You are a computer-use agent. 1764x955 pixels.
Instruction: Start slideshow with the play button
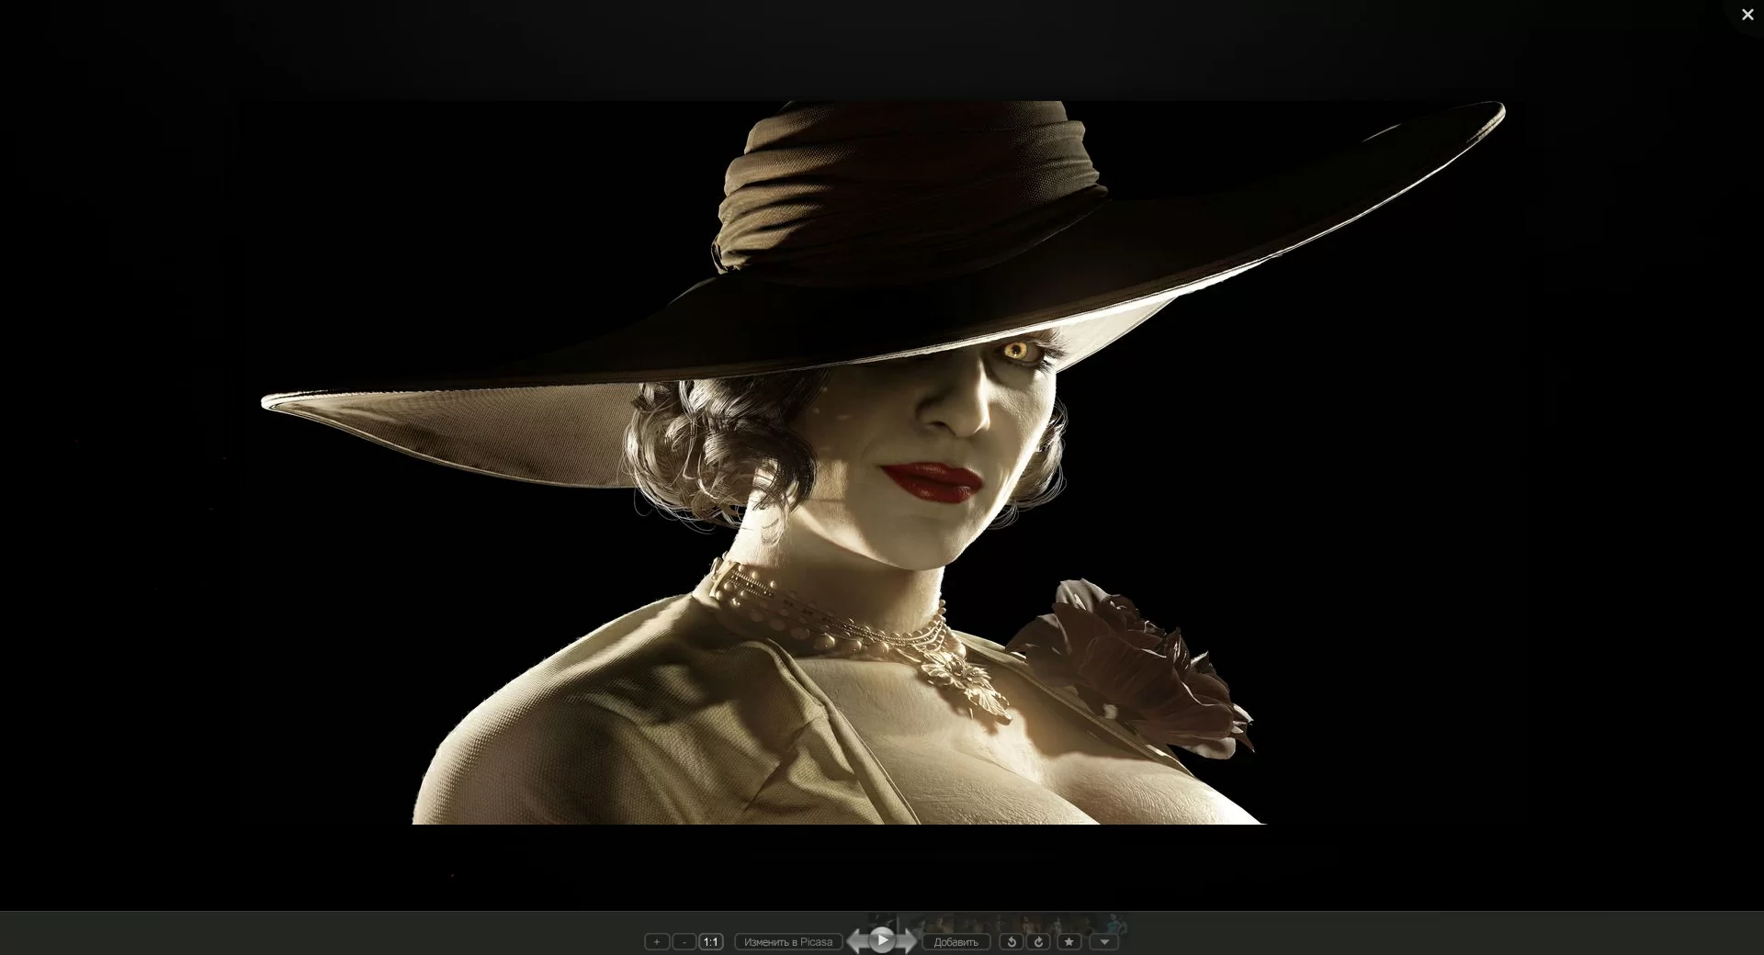[882, 940]
